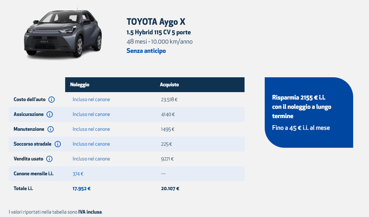
Task: Click the TOYOTA Aygo X title
Action: pyautogui.click(x=156, y=22)
